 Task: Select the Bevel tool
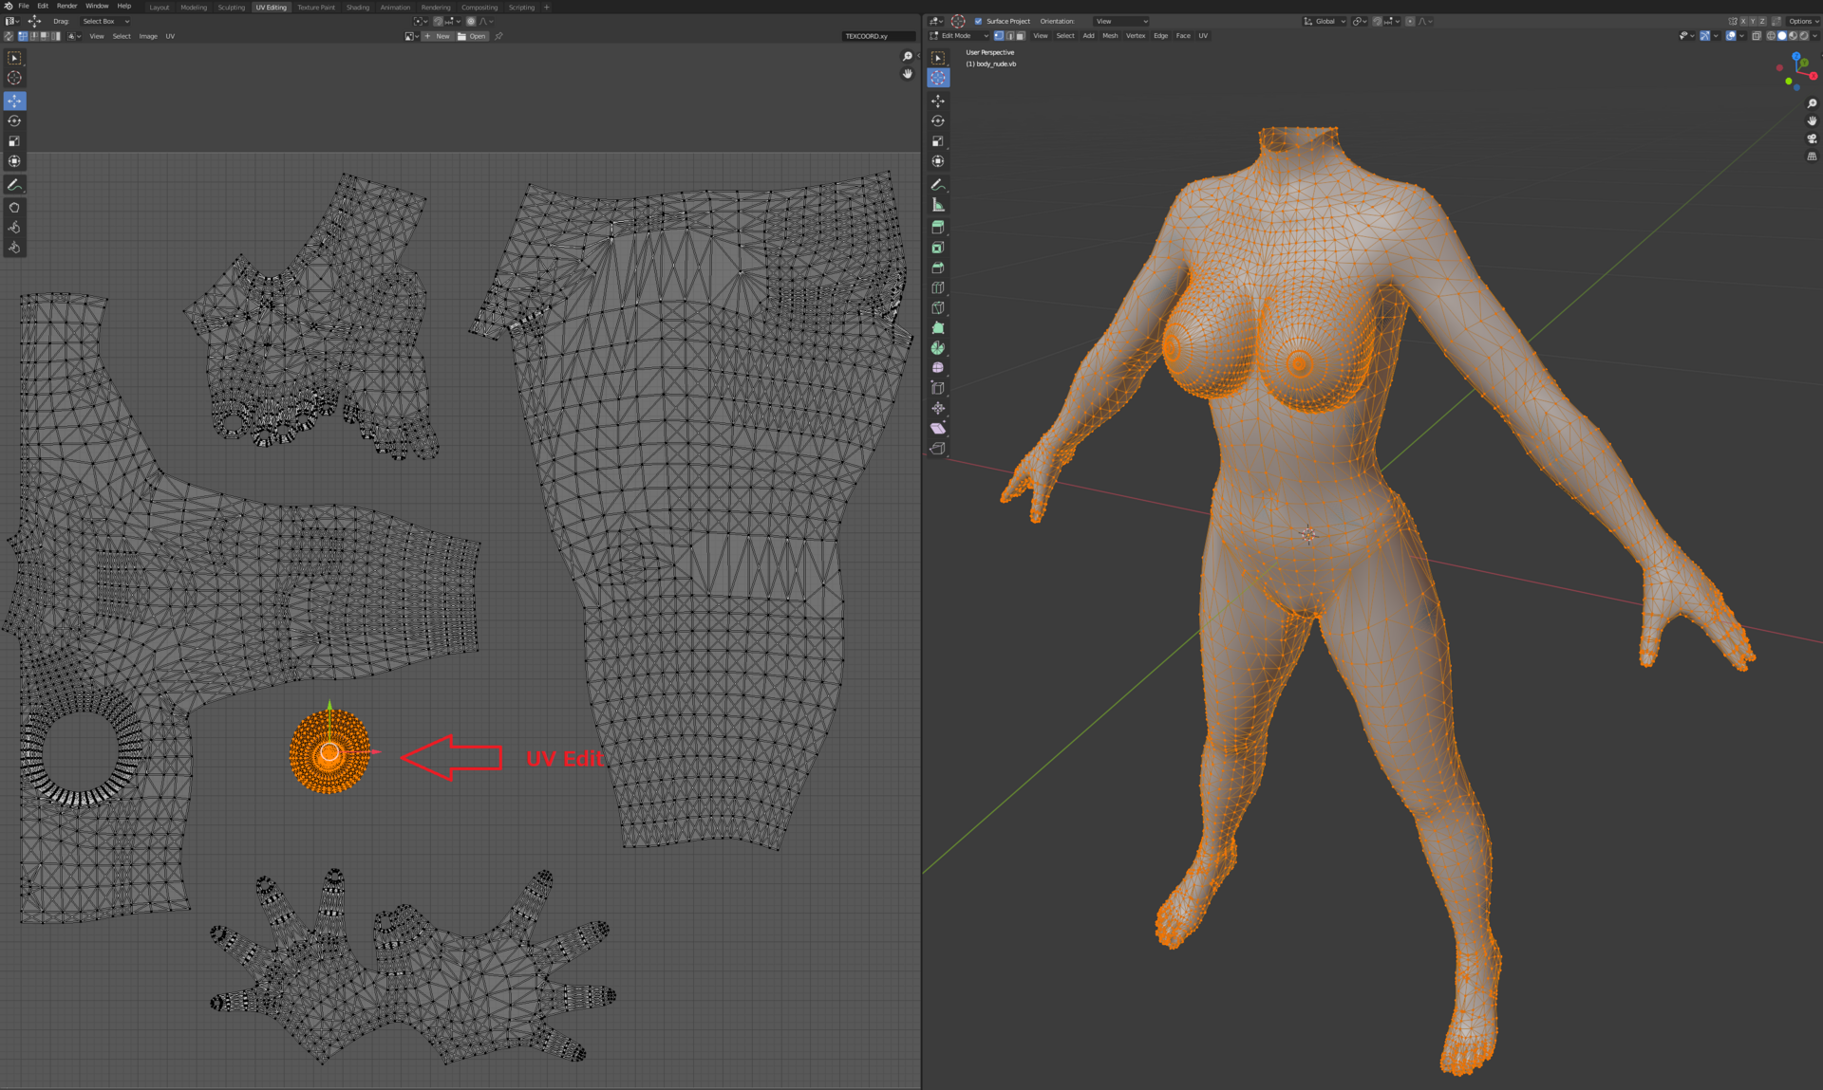point(938,268)
